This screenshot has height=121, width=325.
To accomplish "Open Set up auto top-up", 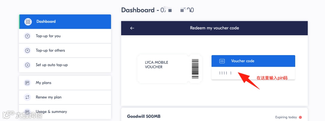I will tap(52, 65).
